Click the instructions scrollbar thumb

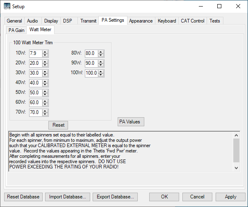(x=236, y=150)
